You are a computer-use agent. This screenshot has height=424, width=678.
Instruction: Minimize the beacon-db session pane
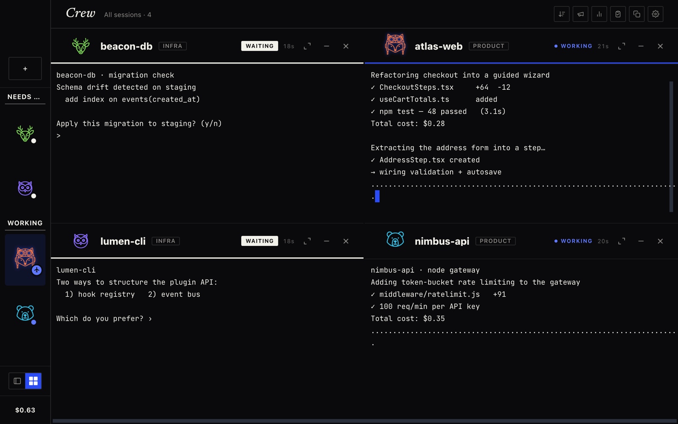tap(326, 46)
